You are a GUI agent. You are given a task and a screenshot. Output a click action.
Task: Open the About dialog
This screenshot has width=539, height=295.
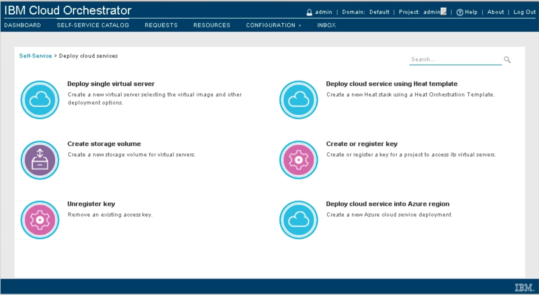click(495, 12)
